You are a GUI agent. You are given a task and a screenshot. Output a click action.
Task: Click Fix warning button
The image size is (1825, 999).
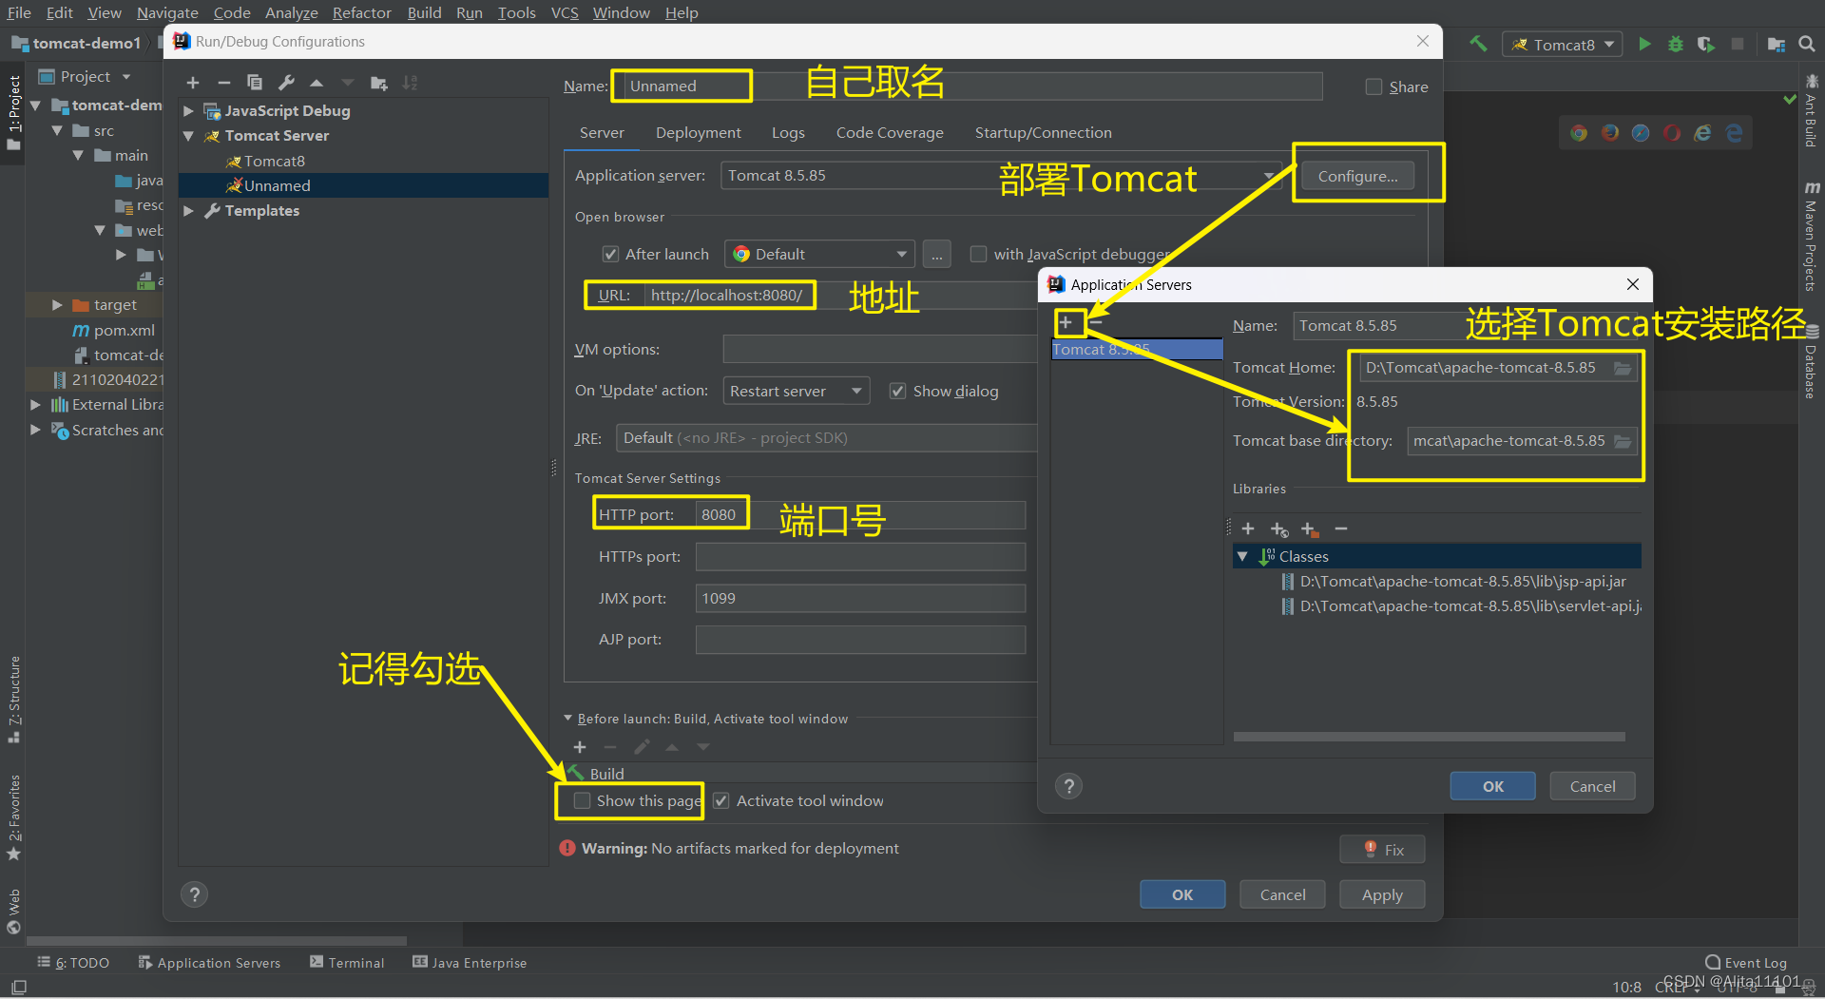(1382, 850)
